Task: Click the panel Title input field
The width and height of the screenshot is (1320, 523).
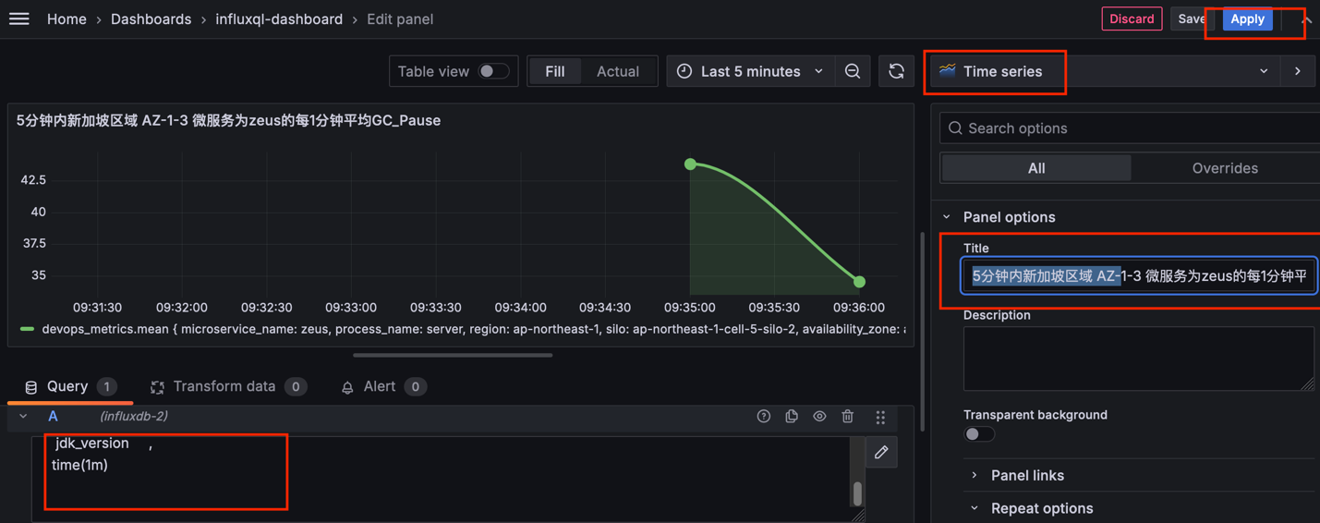Action: (x=1139, y=275)
